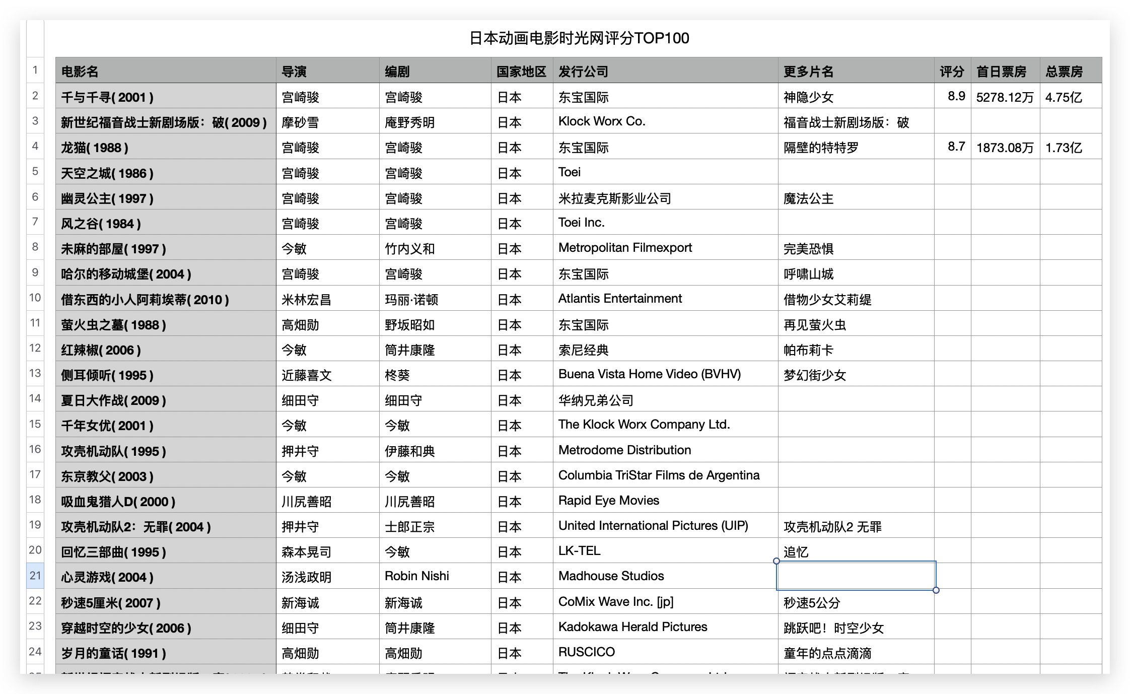The height and width of the screenshot is (694, 1130).
Task: Select the cell 侧耳倾听( 1995 )
Action: tap(166, 374)
